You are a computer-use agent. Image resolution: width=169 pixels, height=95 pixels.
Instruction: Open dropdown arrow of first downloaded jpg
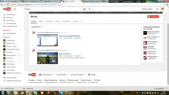tap(21, 88)
